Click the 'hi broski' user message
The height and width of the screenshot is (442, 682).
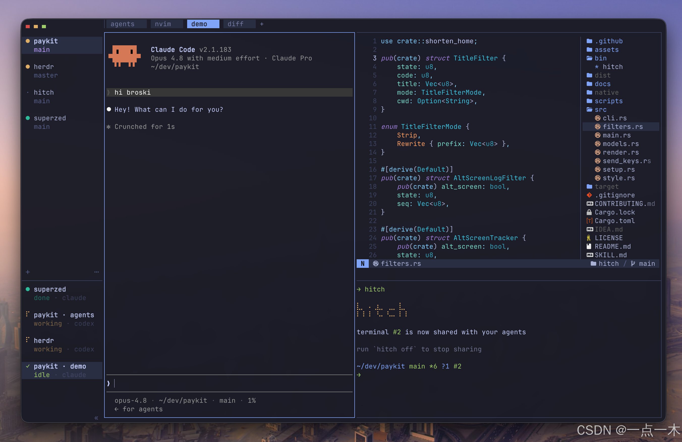229,92
